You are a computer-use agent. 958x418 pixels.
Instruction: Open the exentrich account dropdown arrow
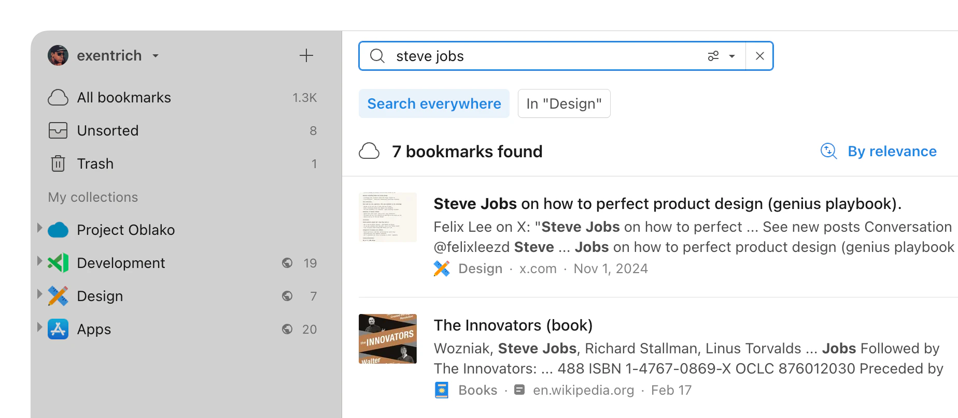click(156, 56)
